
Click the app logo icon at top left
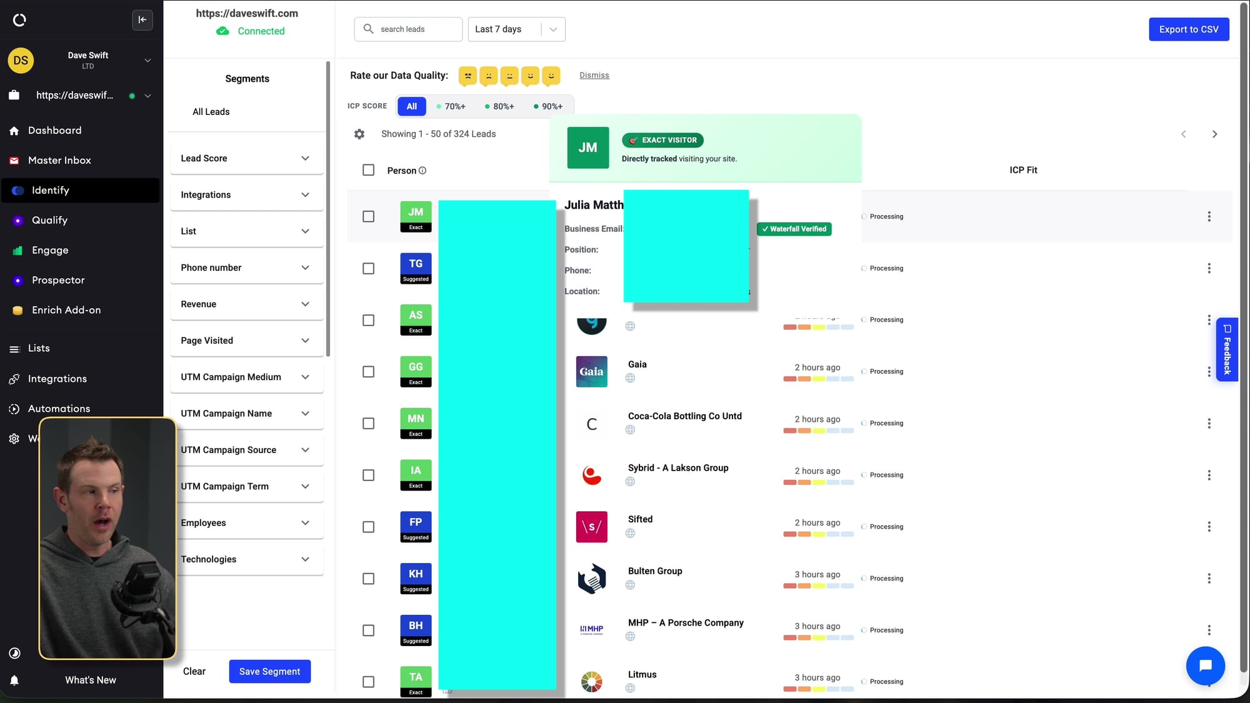[19, 20]
